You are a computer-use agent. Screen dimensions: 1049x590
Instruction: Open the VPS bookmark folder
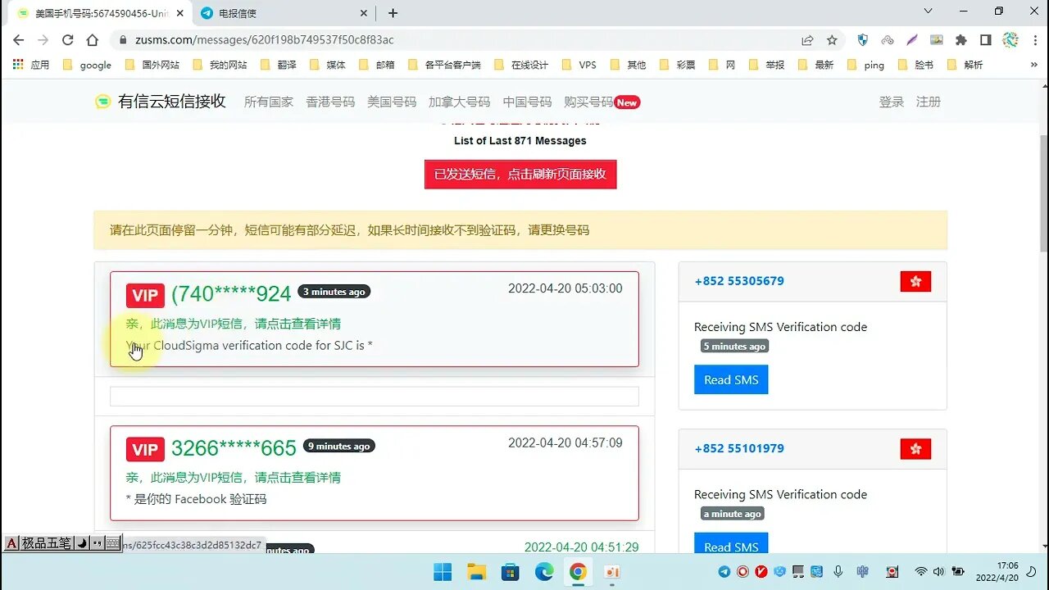pos(579,65)
